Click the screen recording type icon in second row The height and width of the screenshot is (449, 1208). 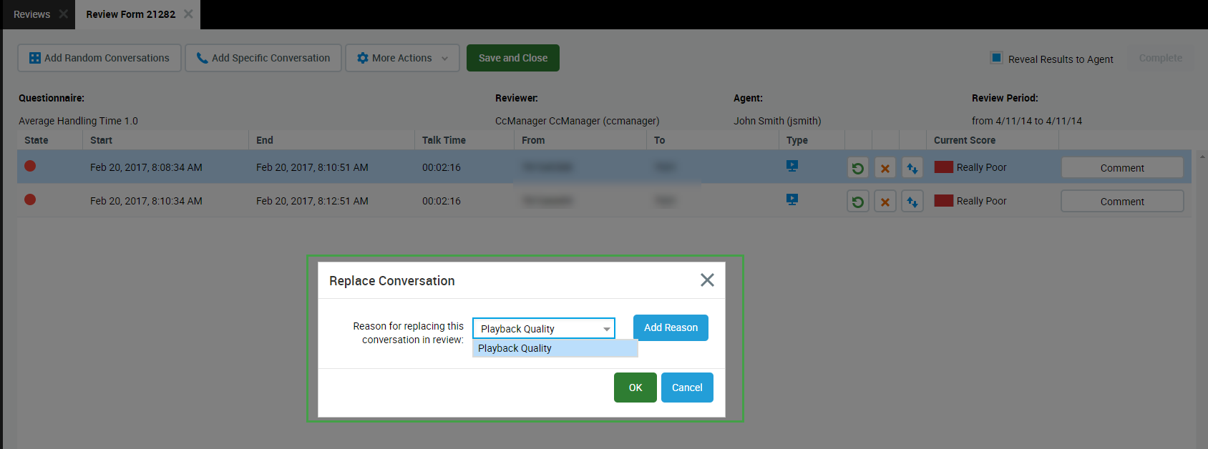(791, 199)
